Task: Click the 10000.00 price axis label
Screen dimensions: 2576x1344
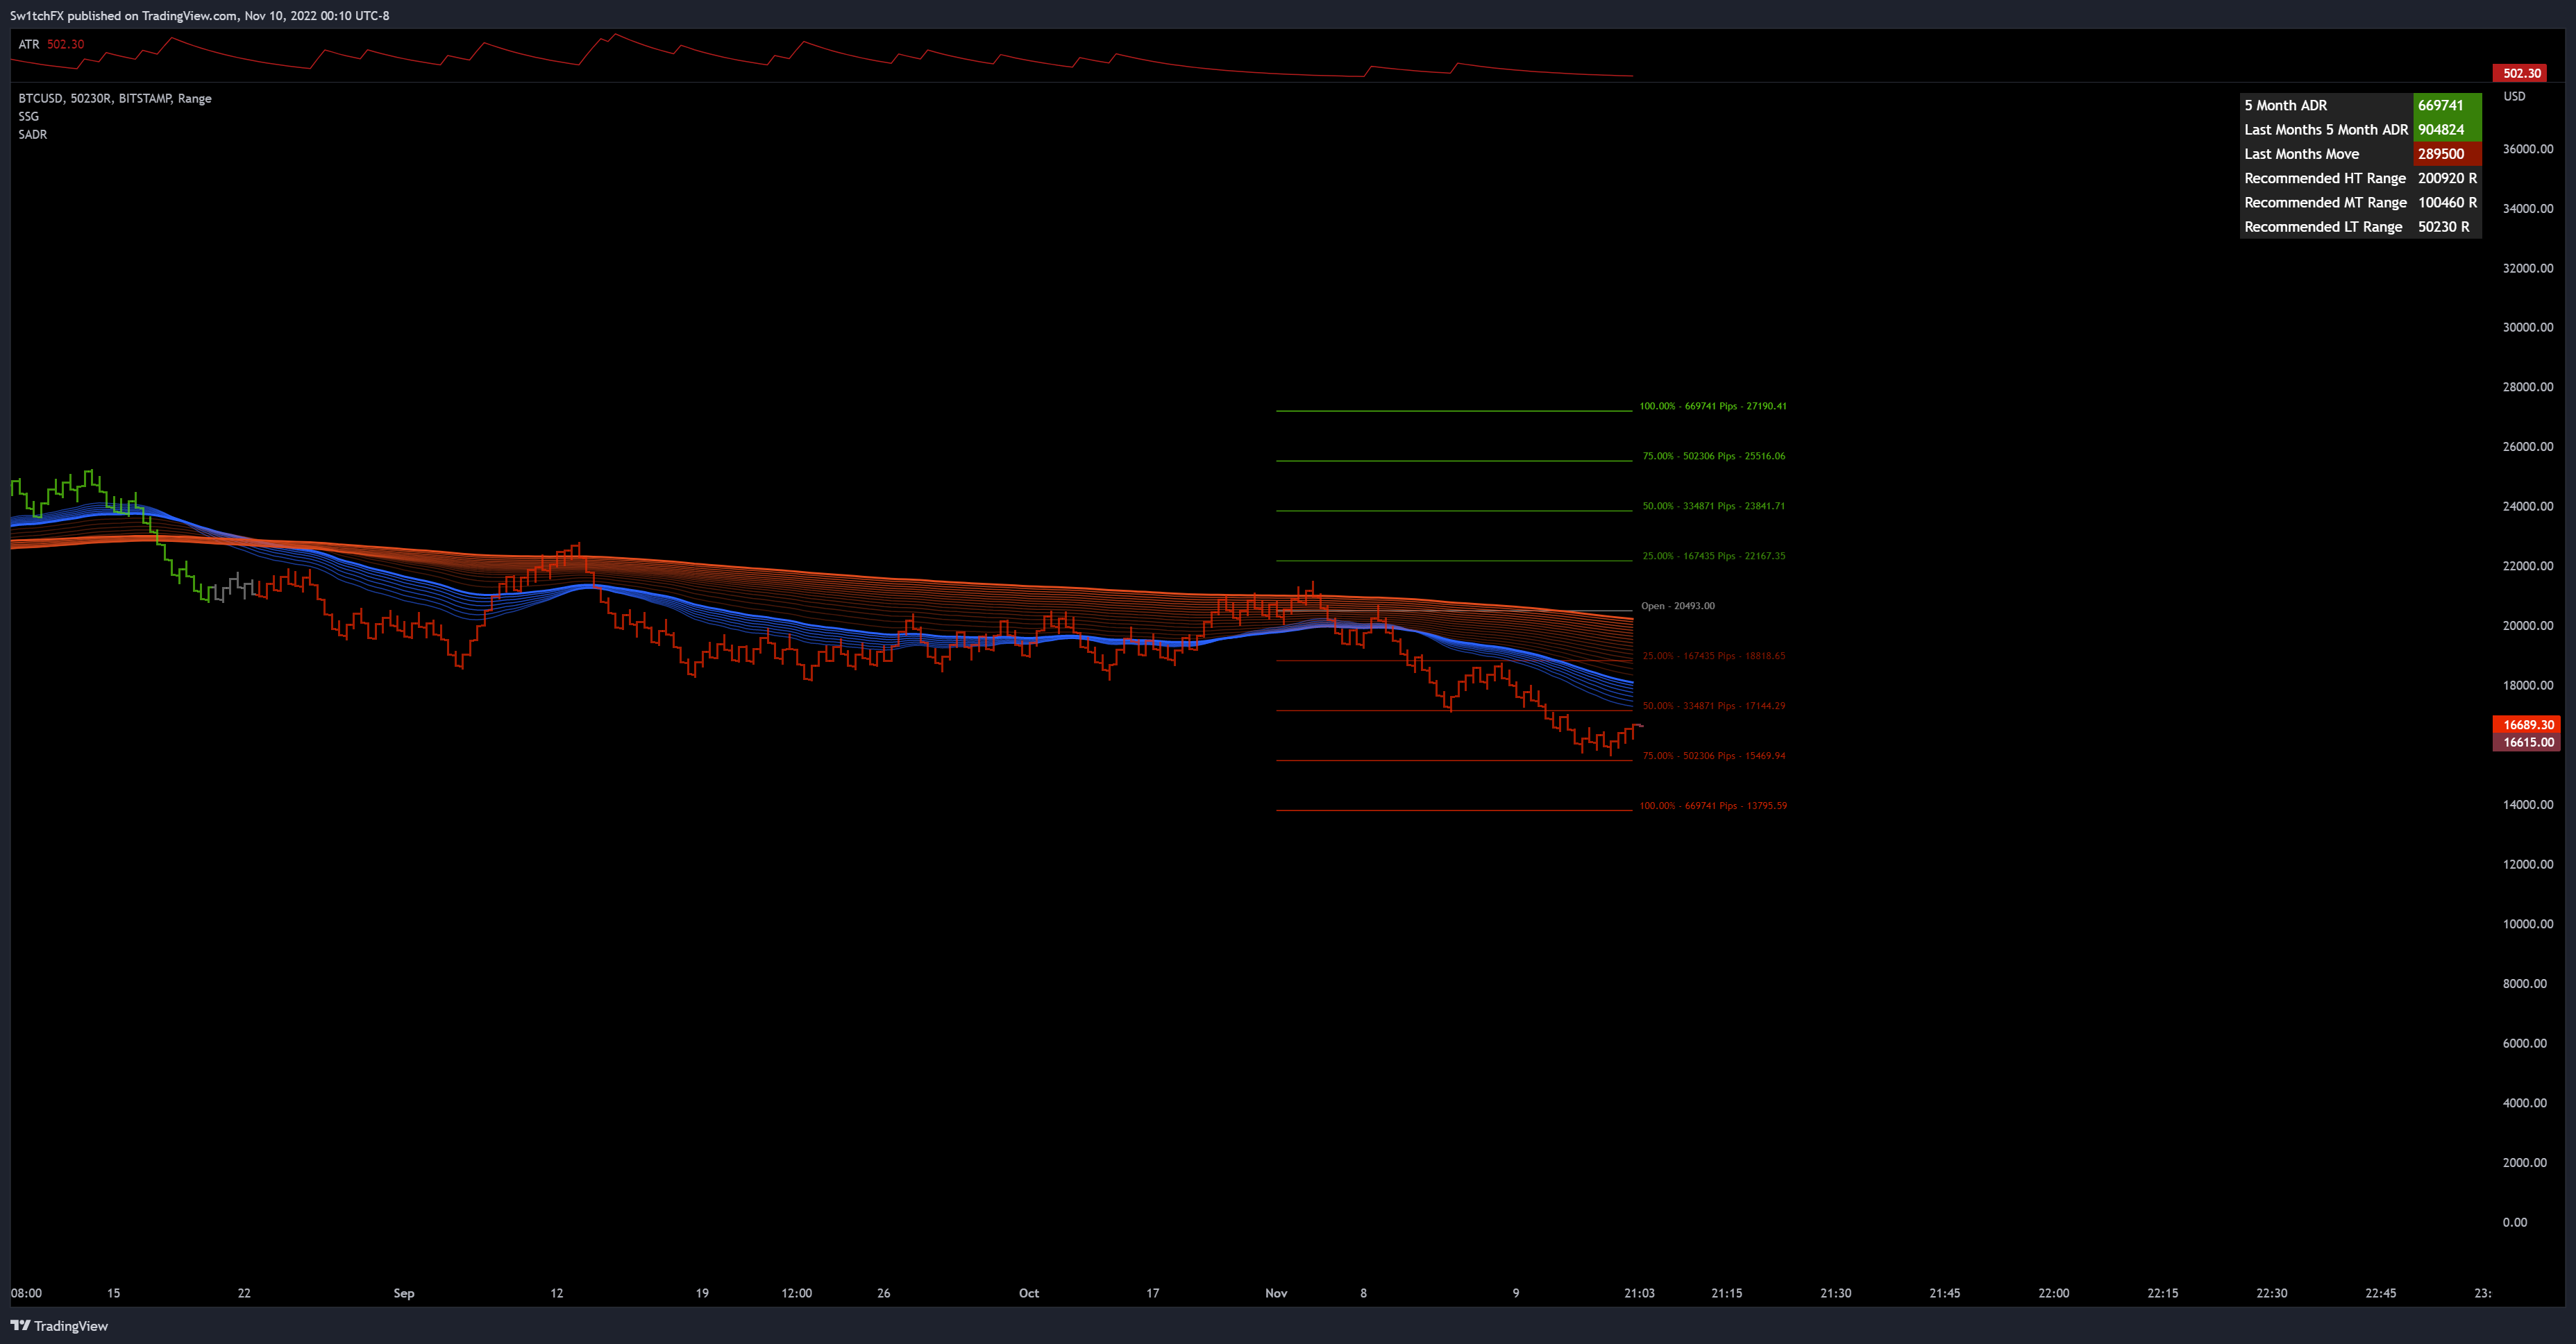Action: [x=2527, y=924]
